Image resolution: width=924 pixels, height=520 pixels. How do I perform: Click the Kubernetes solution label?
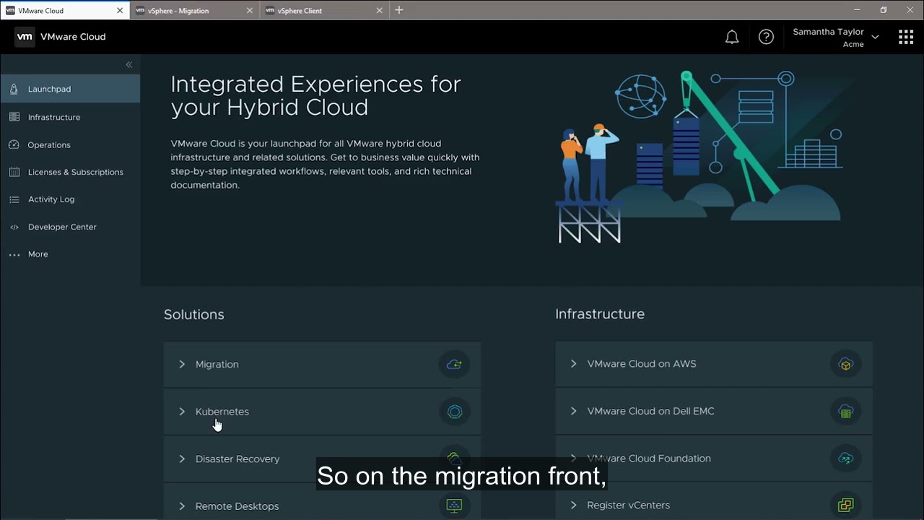click(222, 412)
